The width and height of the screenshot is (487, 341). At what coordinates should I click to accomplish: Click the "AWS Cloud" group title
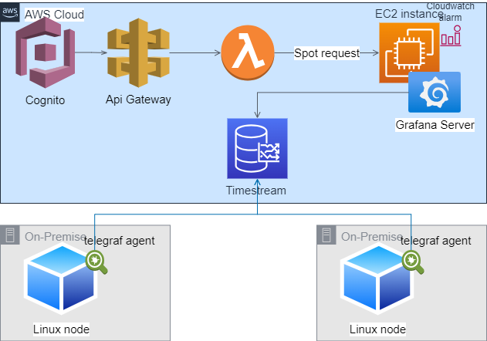(x=54, y=15)
